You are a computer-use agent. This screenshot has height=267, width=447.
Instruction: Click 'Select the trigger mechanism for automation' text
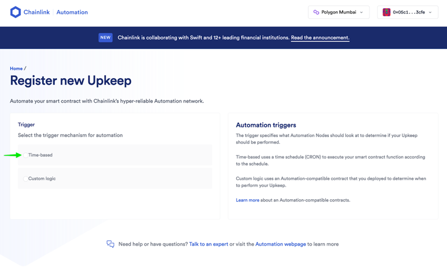pos(70,135)
